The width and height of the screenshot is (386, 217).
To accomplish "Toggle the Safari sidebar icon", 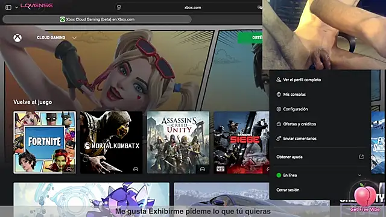I will point(8,7).
